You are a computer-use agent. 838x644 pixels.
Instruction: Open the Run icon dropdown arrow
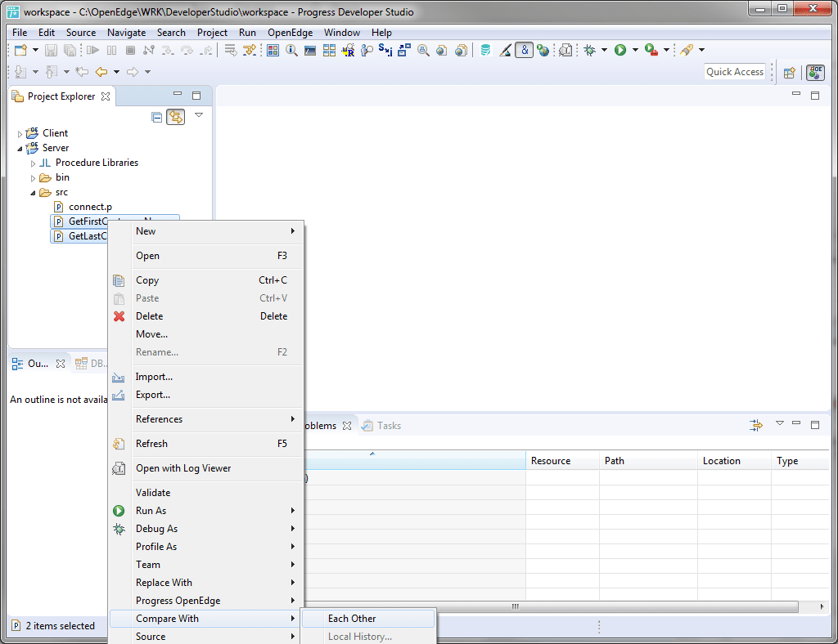pos(635,50)
